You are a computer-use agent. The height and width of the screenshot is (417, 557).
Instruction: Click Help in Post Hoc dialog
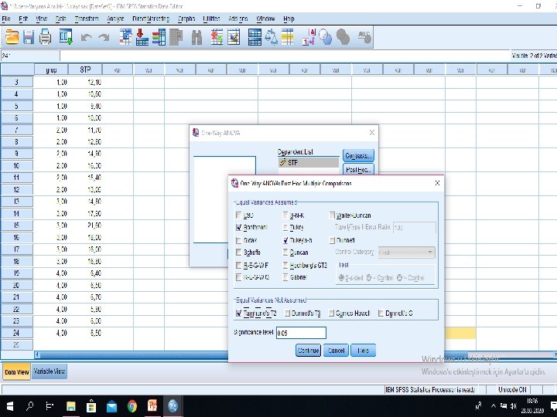click(363, 351)
